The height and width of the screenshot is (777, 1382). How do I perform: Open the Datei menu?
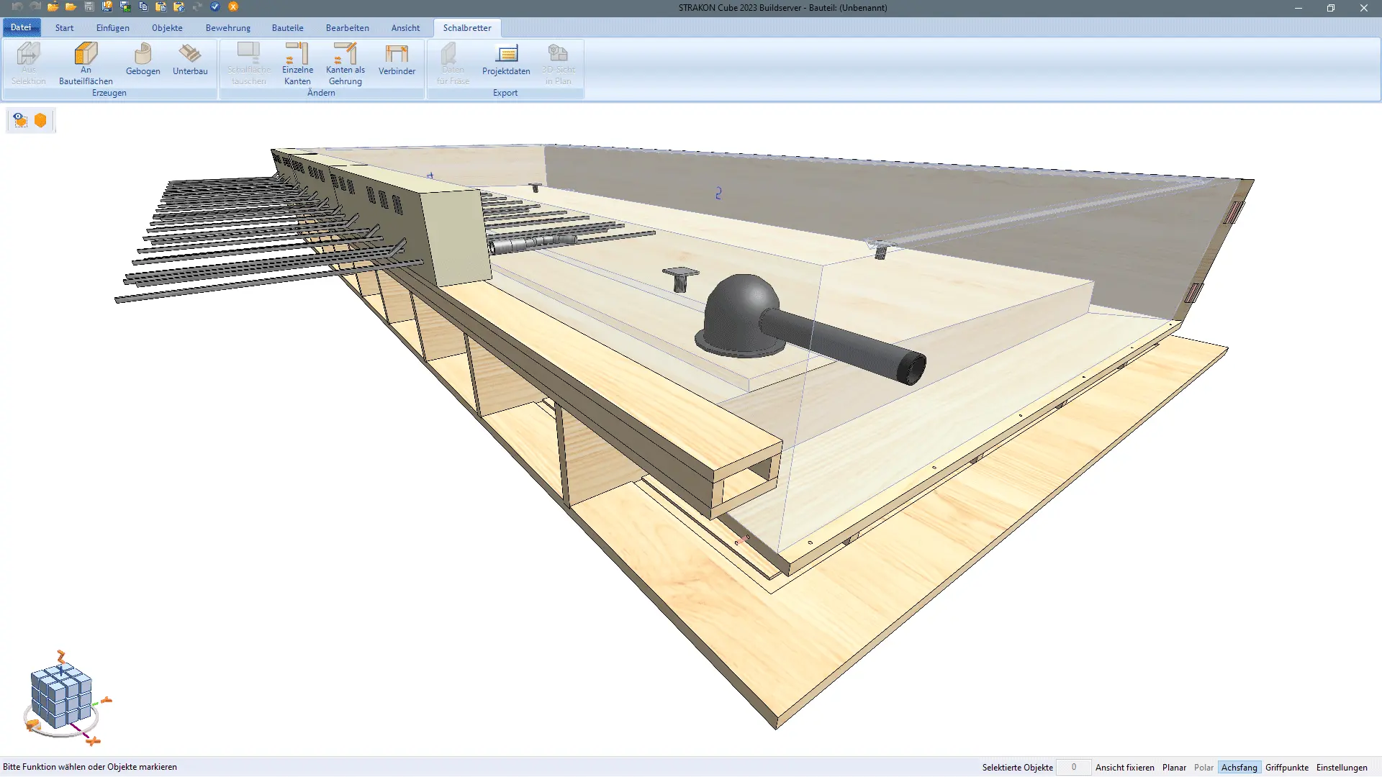21,27
